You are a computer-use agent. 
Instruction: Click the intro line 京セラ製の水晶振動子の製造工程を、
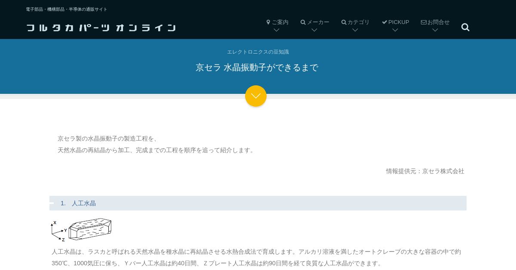pos(109,138)
